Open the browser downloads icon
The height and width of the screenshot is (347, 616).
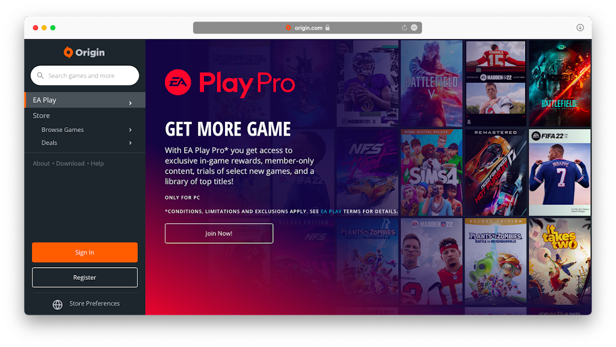pos(580,28)
